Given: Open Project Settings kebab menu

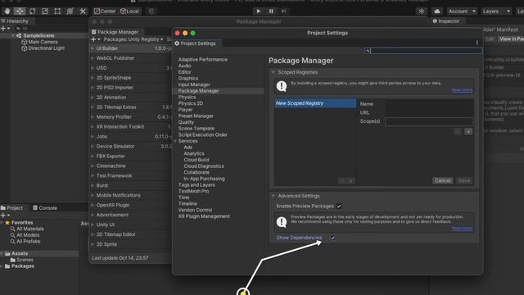Looking at the screenshot, I should point(477,43).
